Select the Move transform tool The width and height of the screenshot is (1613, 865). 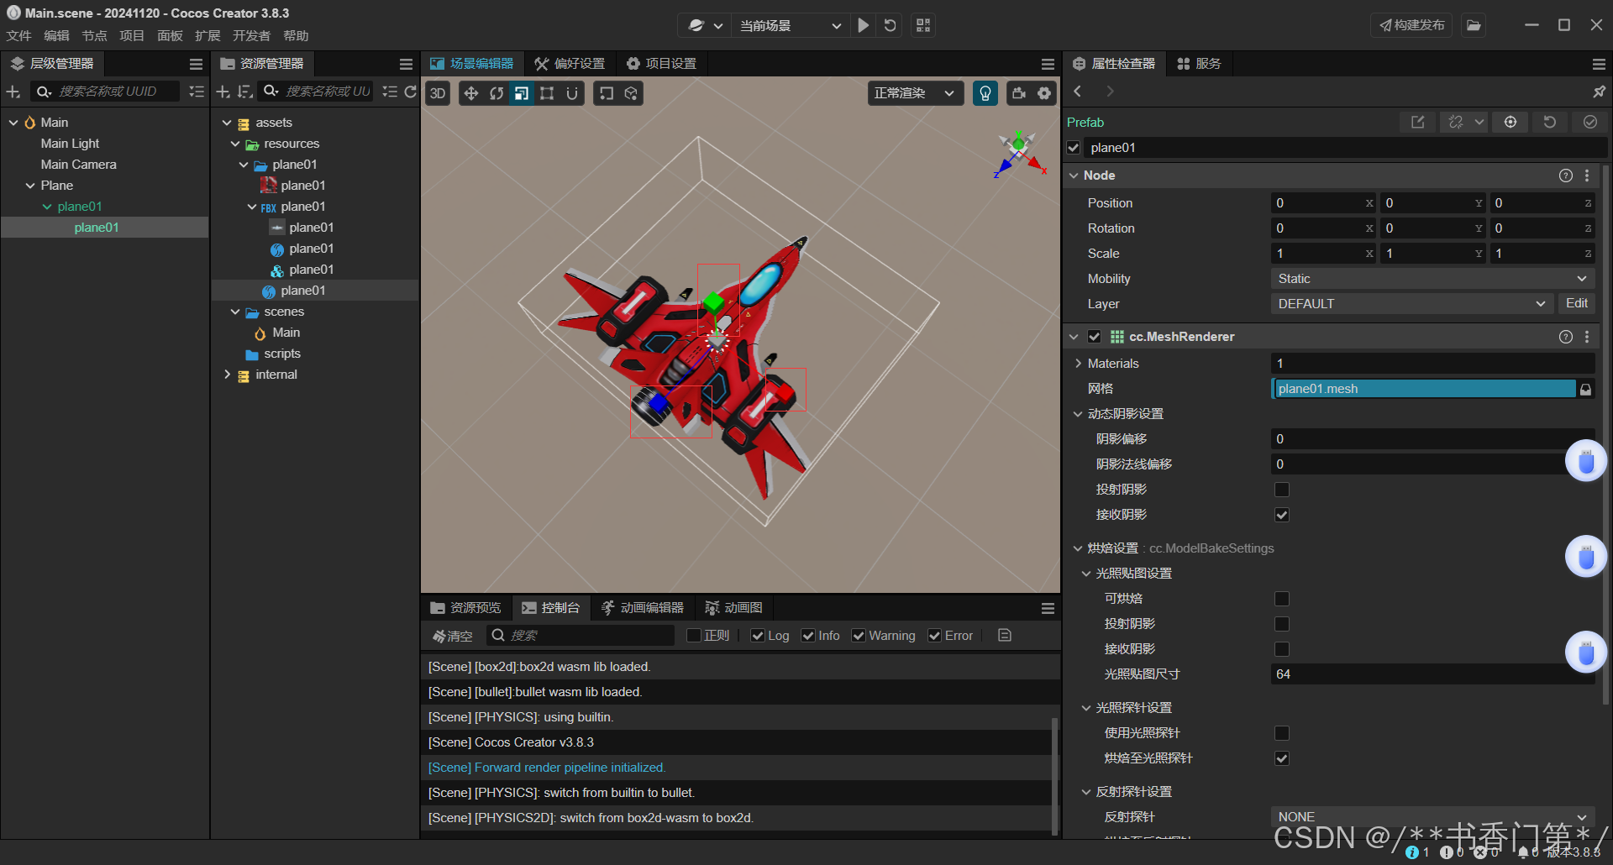[x=471, y=93]
